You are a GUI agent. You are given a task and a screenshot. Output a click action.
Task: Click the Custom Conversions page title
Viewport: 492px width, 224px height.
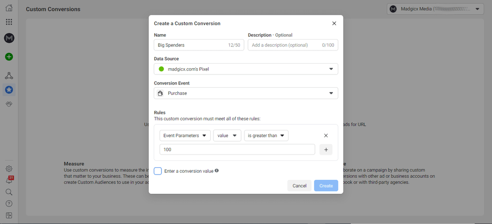click(x=53, y=10)
